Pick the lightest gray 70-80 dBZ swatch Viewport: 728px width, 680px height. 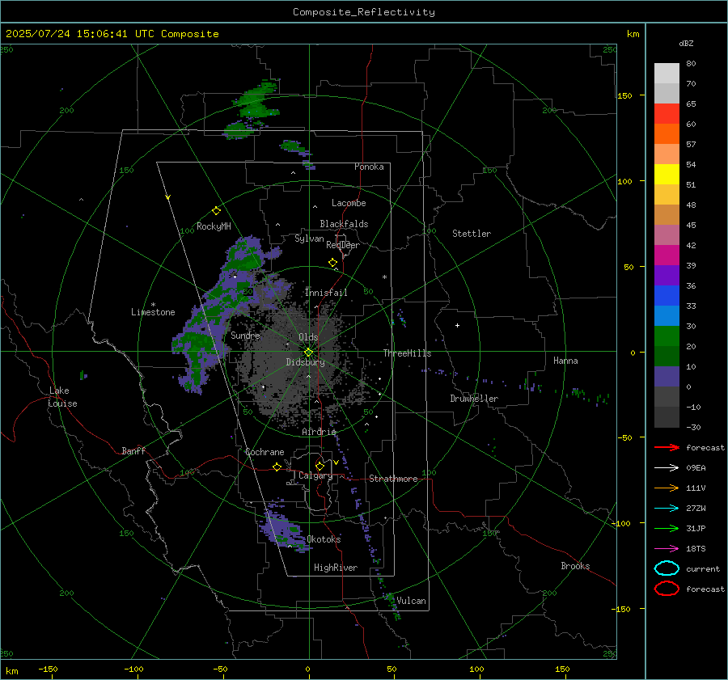pyautogui.click(x=667, y=74)
